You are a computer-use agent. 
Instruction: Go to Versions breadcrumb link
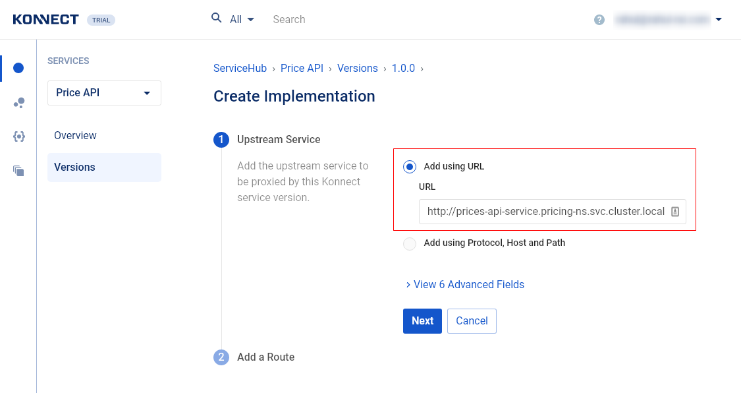pos(357,68)
